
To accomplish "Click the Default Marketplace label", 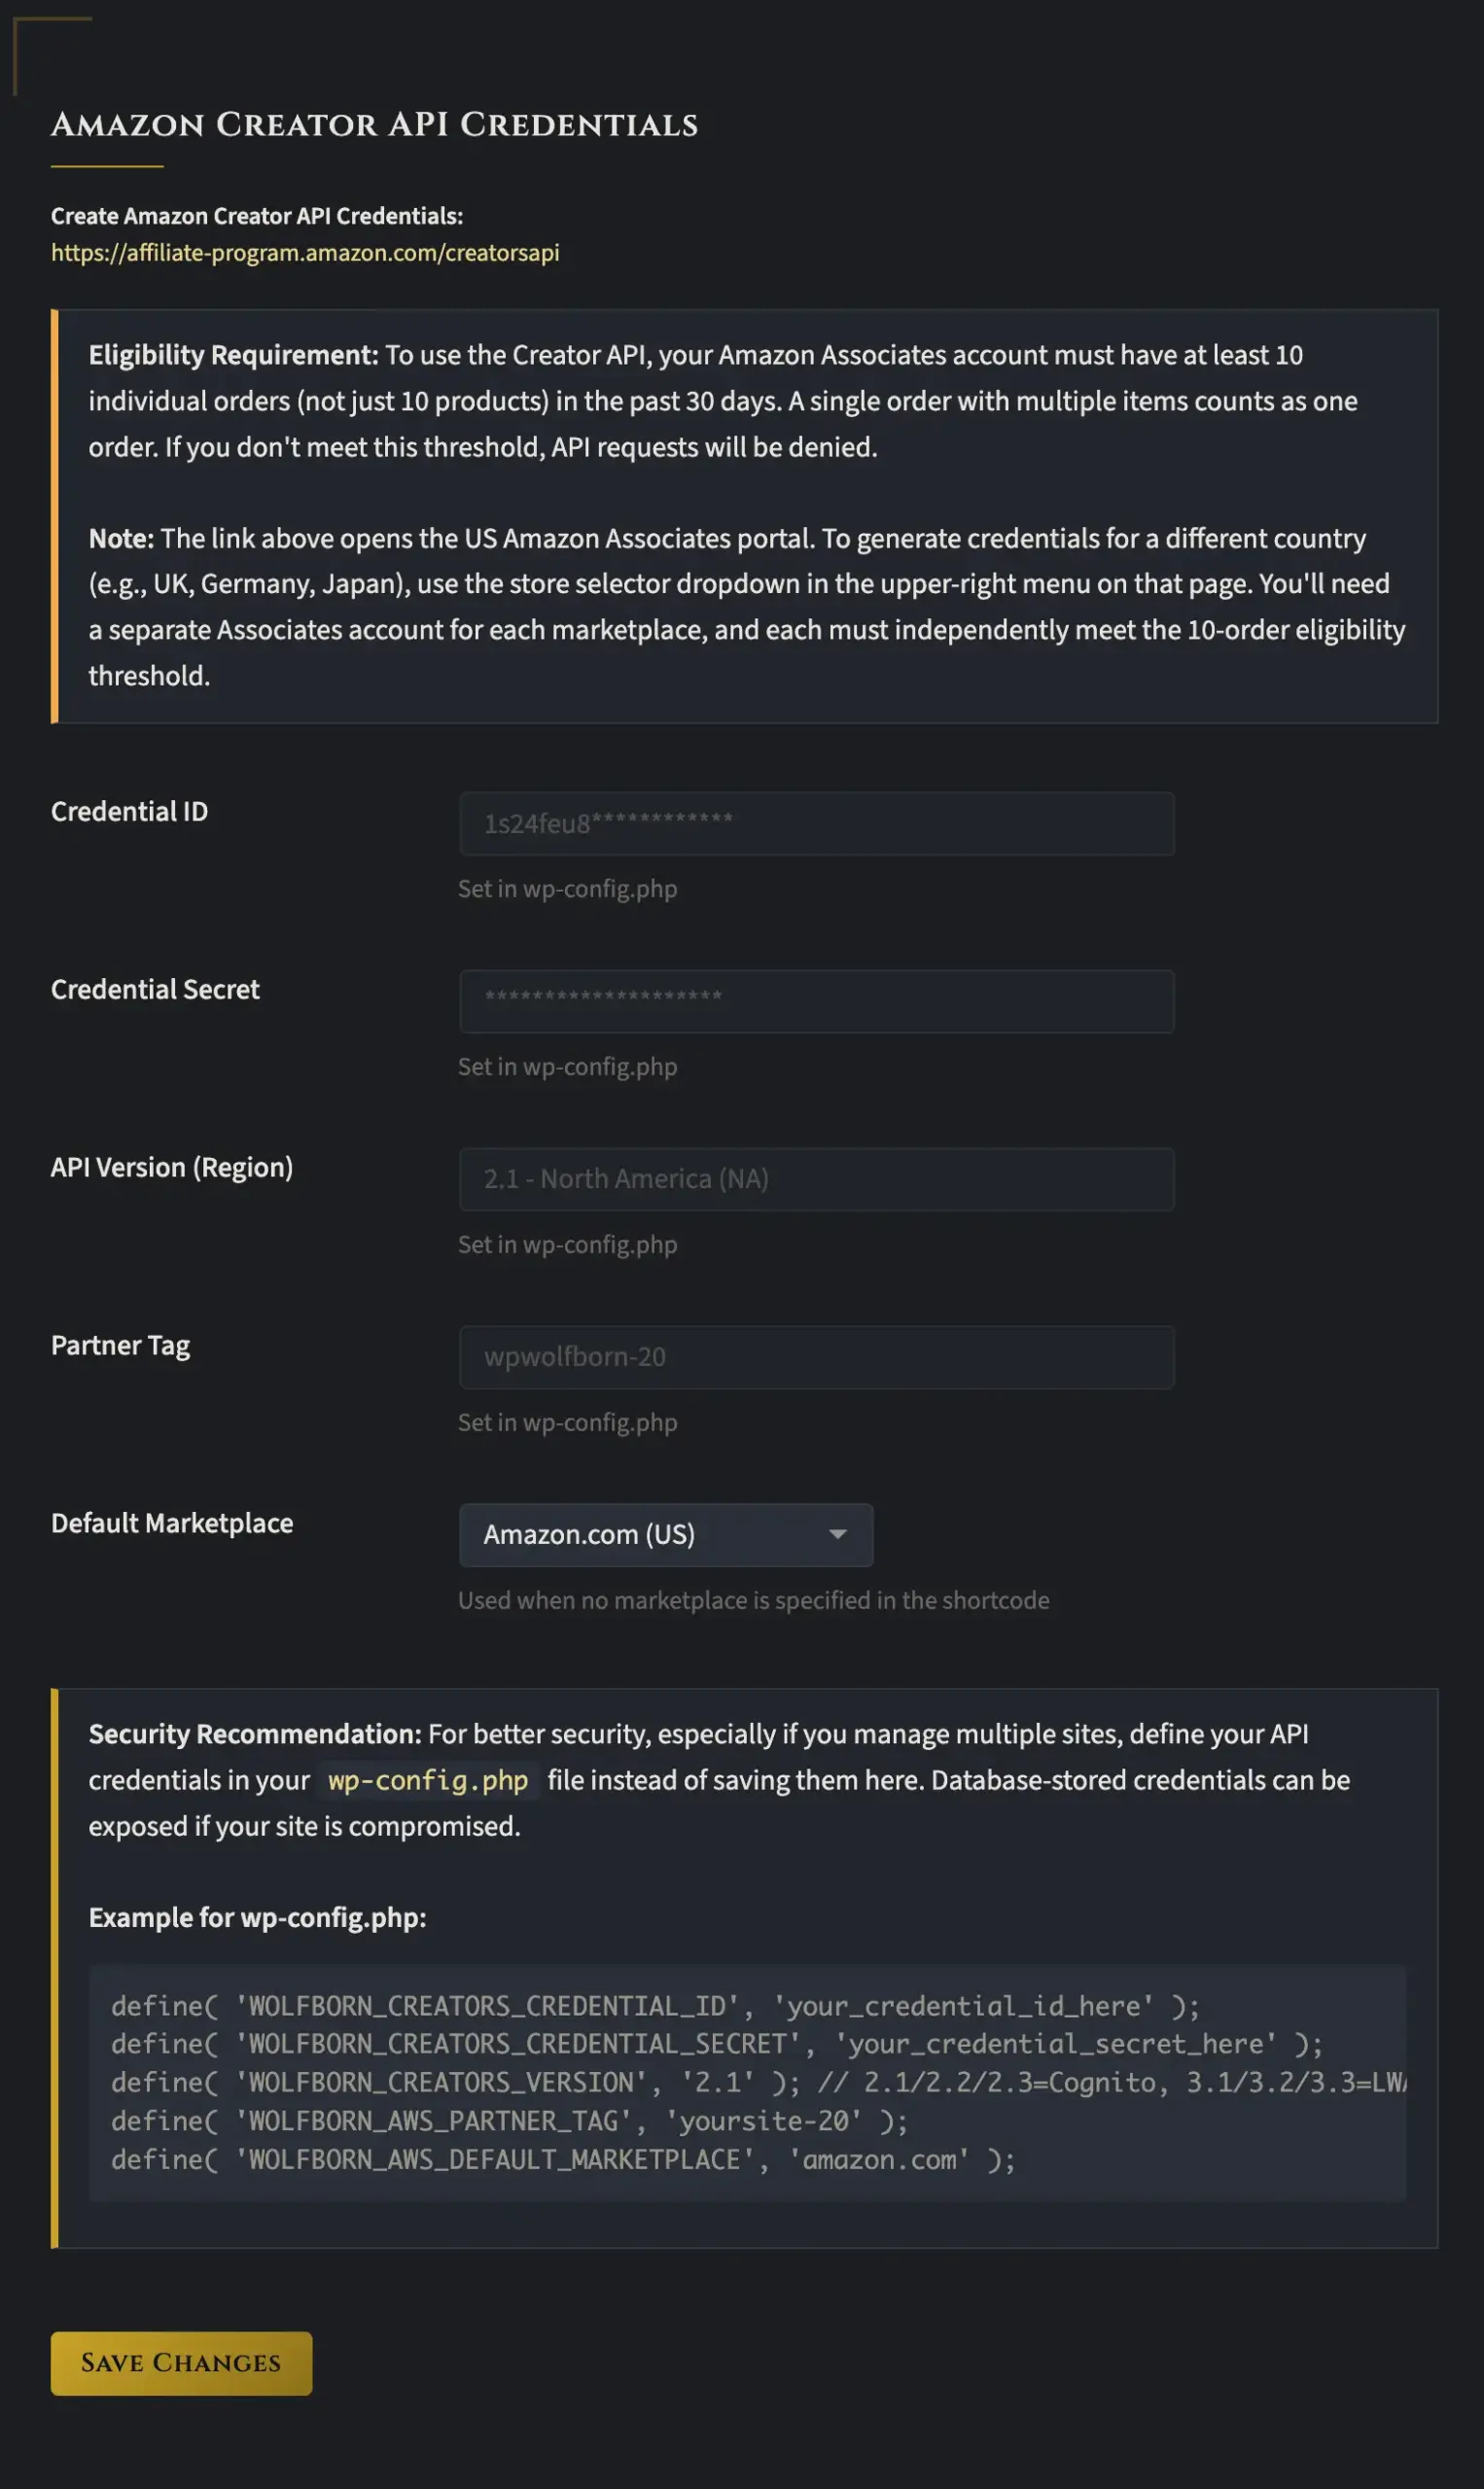I will coord(172,1524).
